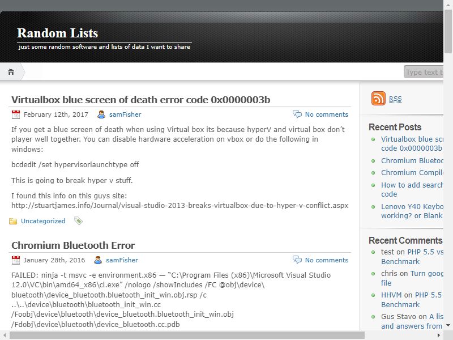Click comments bubble icon on Chromium Bluetooth post
The width and height of the screenshot is (453, 340).
[x=297, y=260]
